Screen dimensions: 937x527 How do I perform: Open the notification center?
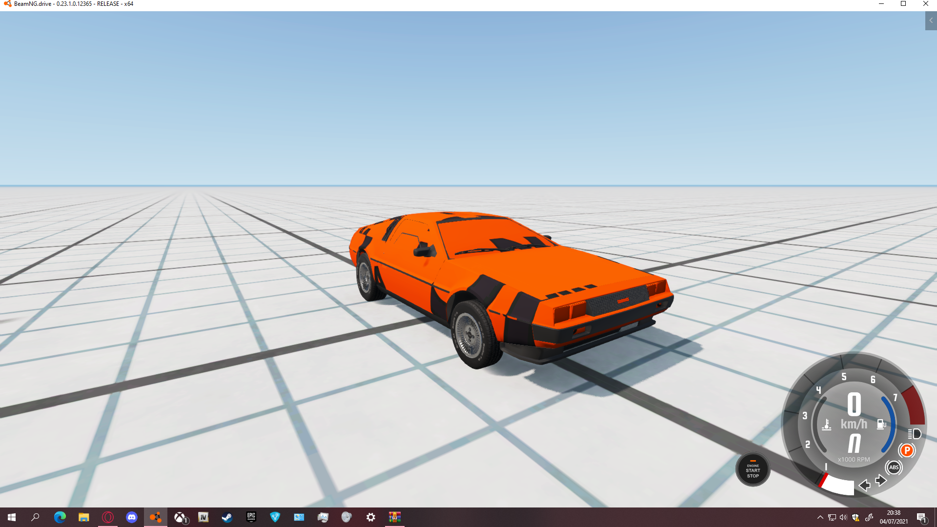click(x=921, y=517)
